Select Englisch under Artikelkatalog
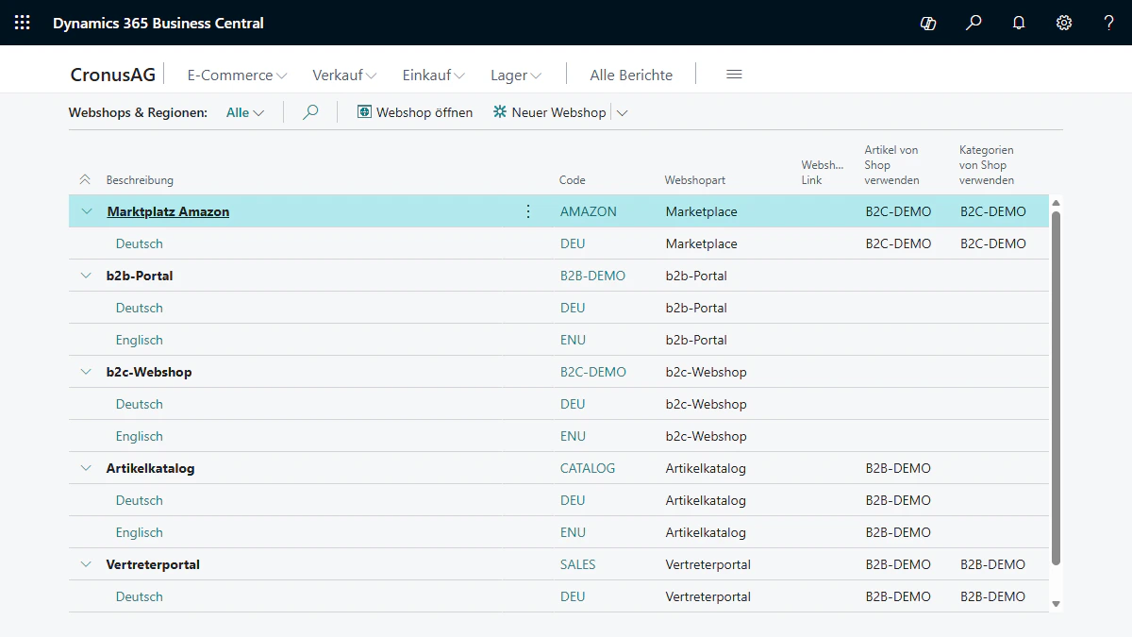 pyautogui.click(x=140, y=532)
